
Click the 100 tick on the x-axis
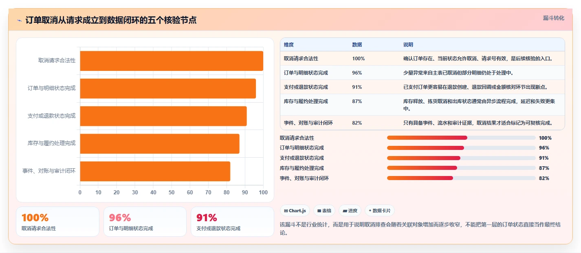263,192
